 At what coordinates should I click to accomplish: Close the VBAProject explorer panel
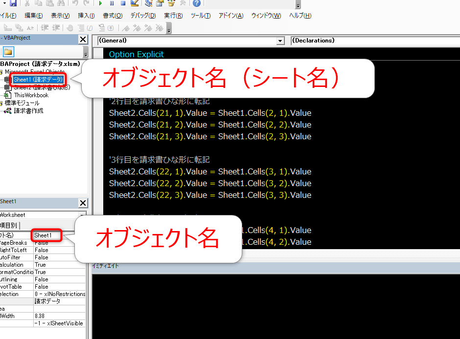pyautogui.click(x=83, y=39)
